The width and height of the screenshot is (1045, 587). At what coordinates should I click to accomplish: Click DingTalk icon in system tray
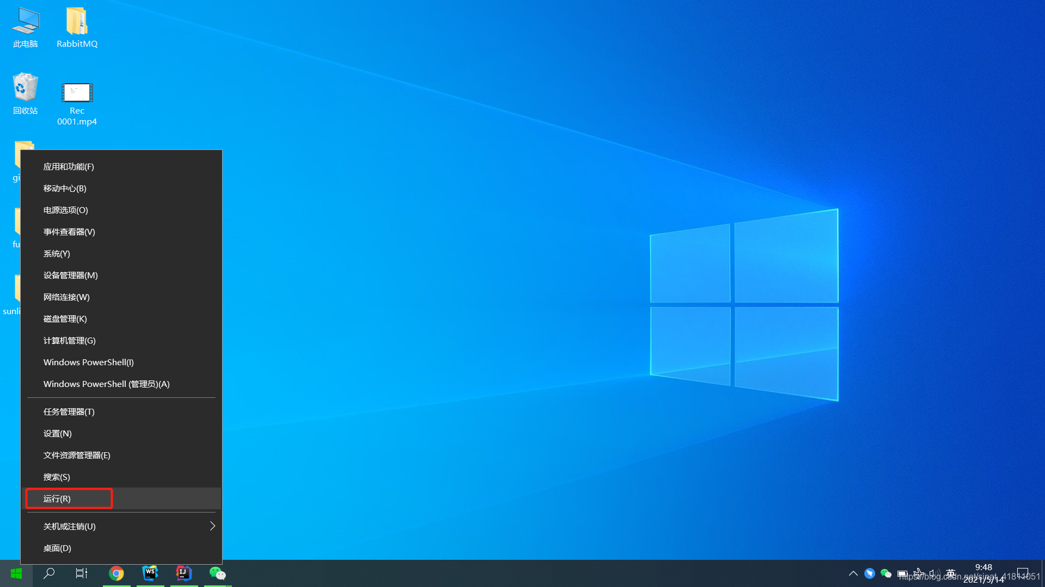click(x=870, y=573)
